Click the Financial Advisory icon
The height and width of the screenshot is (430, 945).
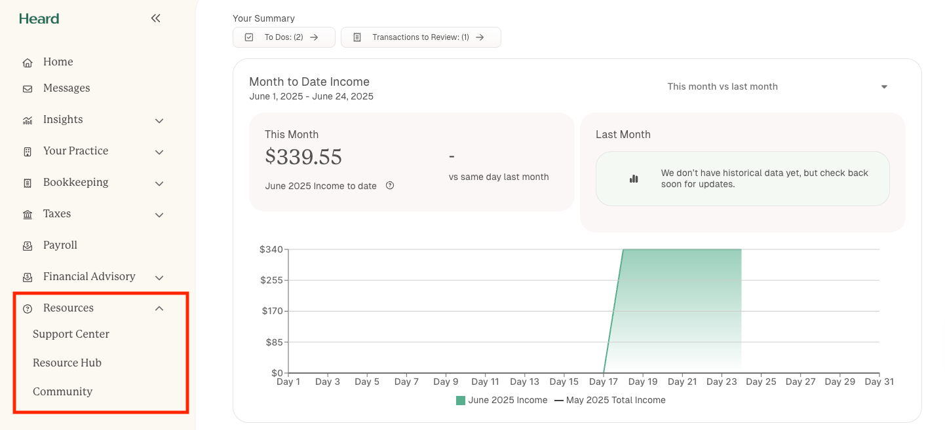pyautogui.click(x=28, y=278)
